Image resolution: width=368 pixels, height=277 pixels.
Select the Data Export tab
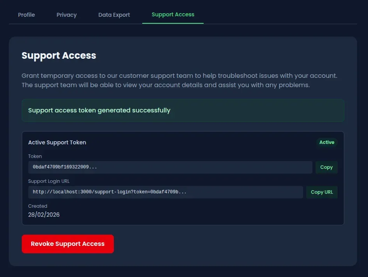[x=114, y=15]
